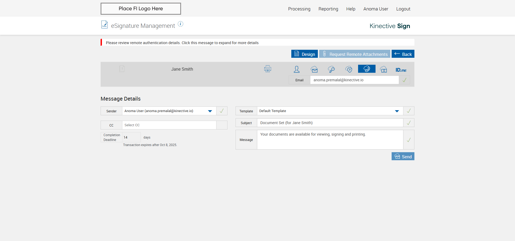Pick the shield question mark authentication icon

click(349, 69)
